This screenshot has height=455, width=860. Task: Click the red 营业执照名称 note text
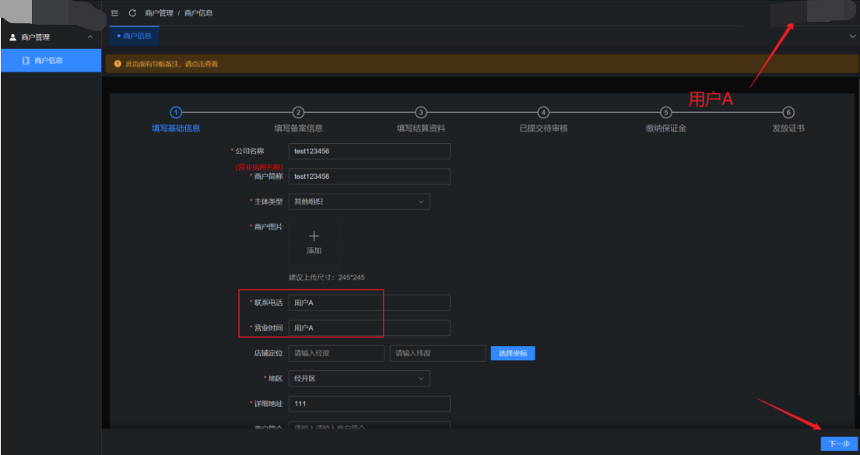[x=259, y=167]
